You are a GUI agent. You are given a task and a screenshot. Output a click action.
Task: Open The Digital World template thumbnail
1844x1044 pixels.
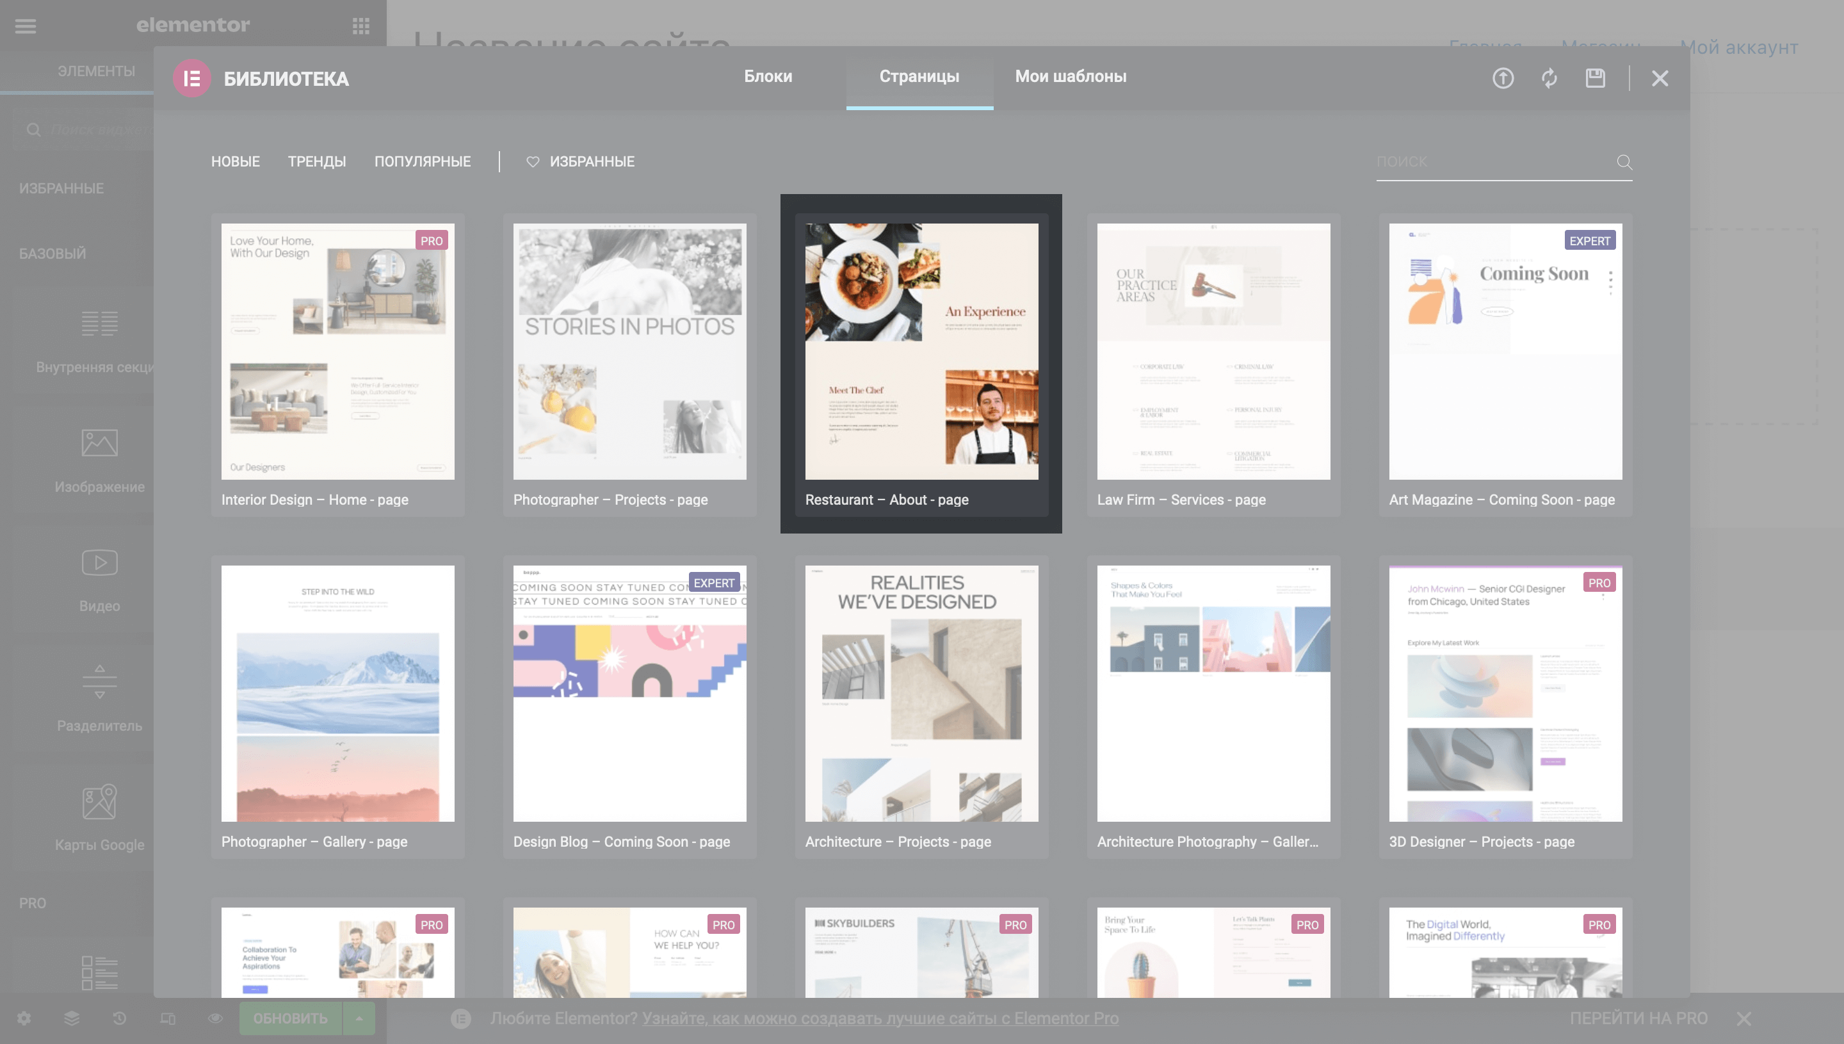tap(1505, 952)
